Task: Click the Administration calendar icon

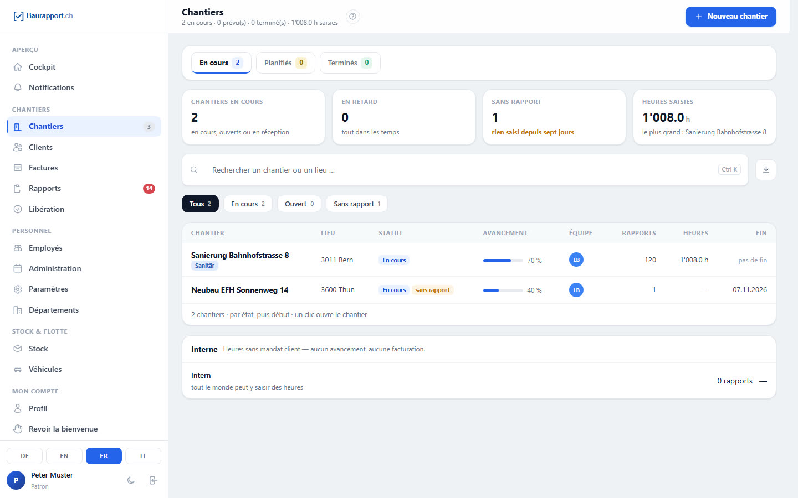Action: pos(18,268)
